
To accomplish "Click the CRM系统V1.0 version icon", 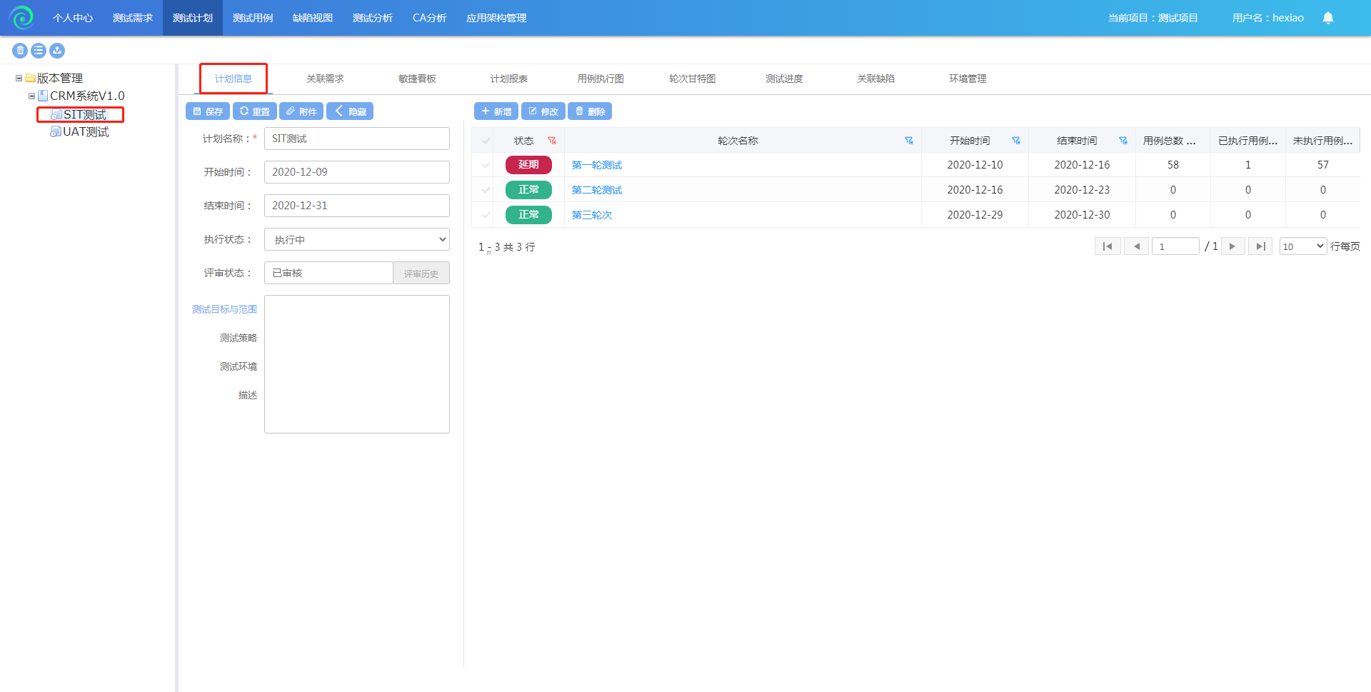I will 43,96.
